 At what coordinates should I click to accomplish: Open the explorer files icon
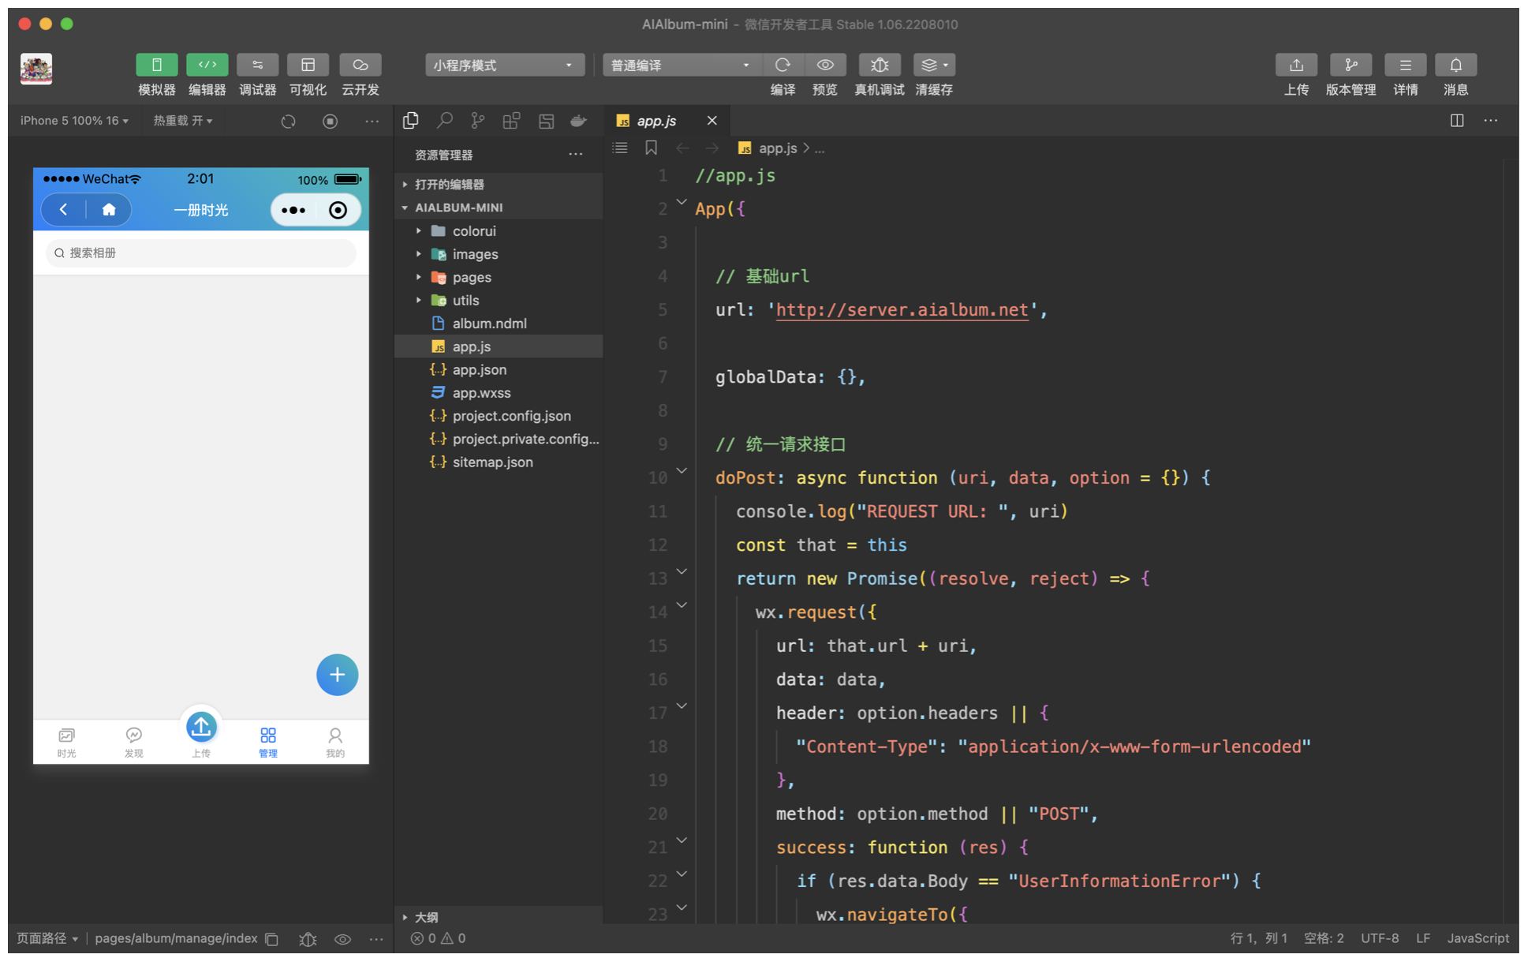[411, 121]
